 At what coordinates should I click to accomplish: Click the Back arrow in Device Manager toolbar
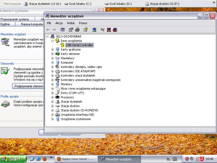[x=48, y=30]
